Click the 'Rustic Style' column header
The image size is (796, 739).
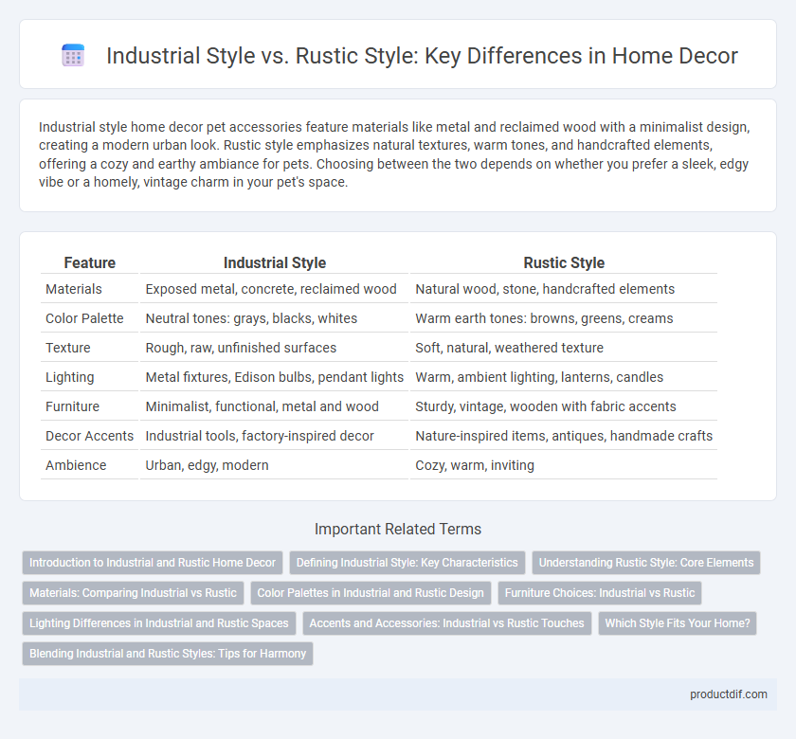coord(564,262)
